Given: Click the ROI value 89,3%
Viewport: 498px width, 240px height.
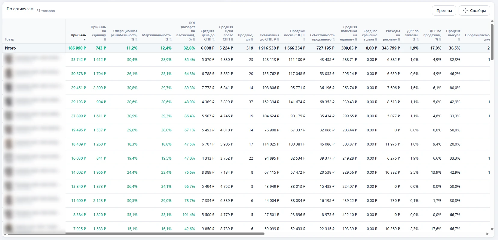Looking at the screenshot, I should tap(190, 88).
